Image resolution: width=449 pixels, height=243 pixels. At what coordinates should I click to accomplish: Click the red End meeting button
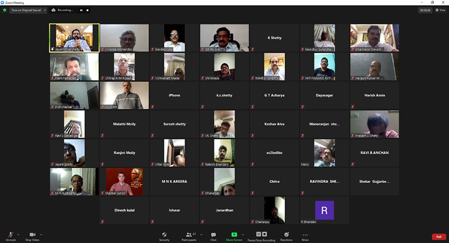pyautogui.click(x=439, y=236)
